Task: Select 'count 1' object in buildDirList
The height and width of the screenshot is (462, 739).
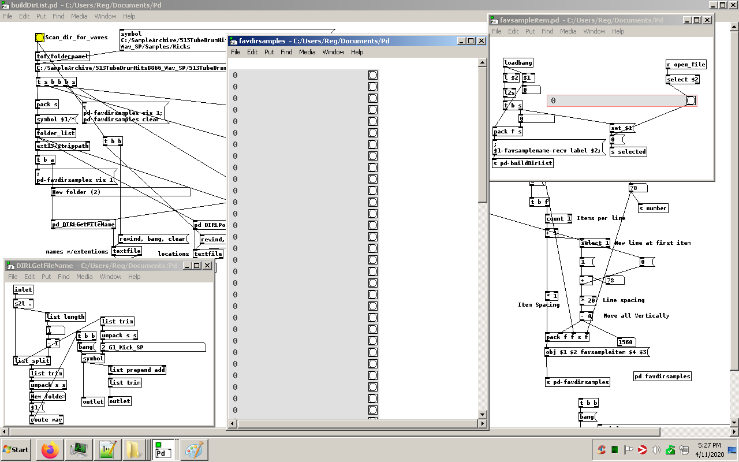Action: 558,218
